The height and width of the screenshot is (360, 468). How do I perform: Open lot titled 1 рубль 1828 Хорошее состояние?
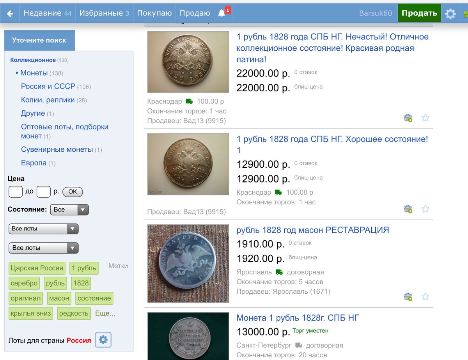pos(332,145)
